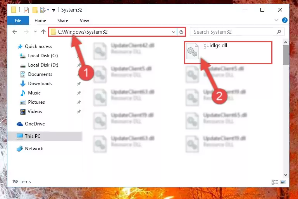Refresh the System32 folder
This screenshot has width=298, height=199.
tap(181, 32)
